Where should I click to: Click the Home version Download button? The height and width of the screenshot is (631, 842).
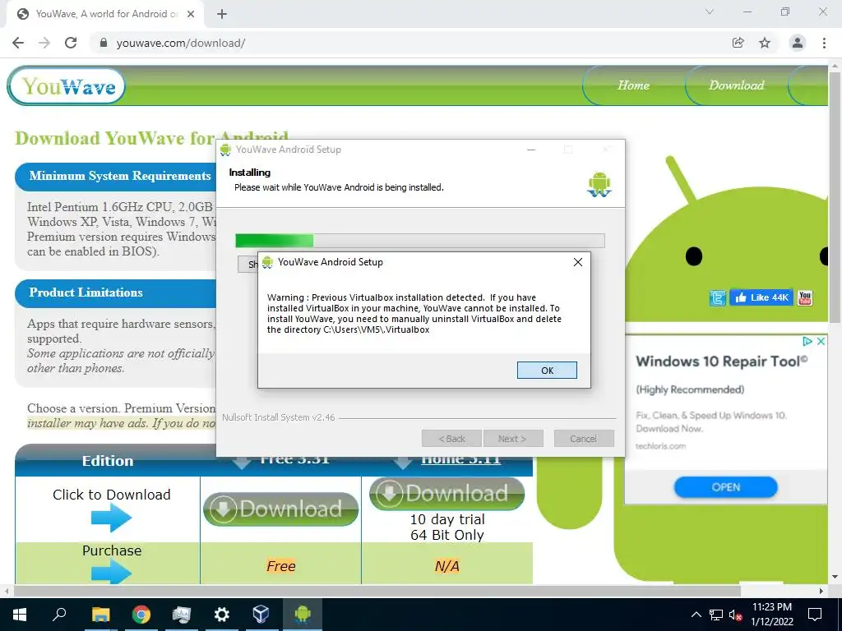click(x=446, y=493)
